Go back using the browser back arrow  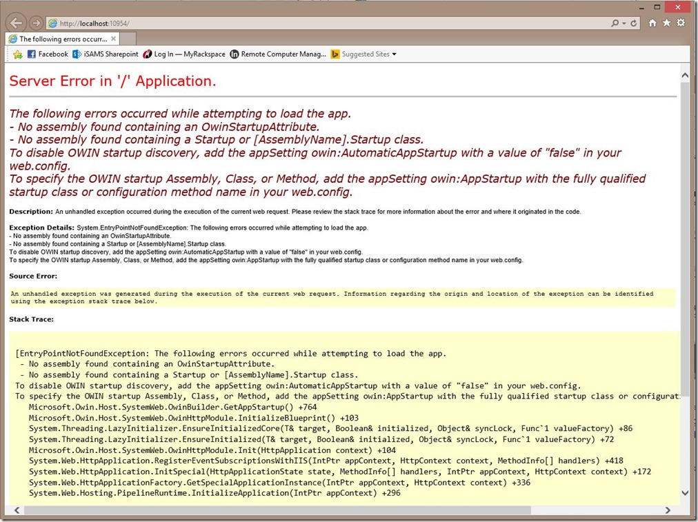tap(17, 23)
